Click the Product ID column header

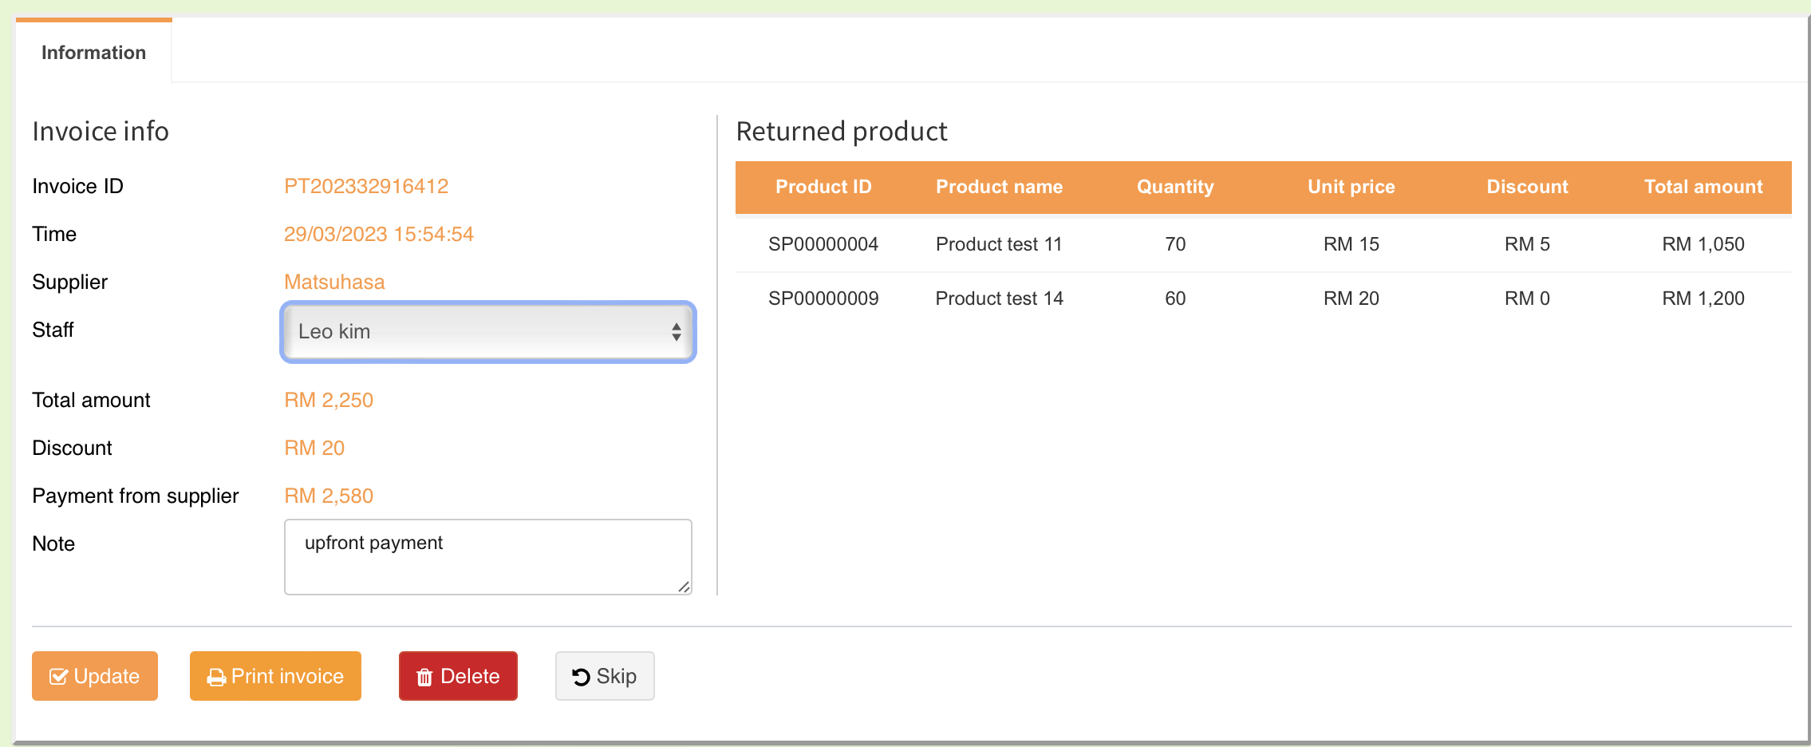point(823,187)
